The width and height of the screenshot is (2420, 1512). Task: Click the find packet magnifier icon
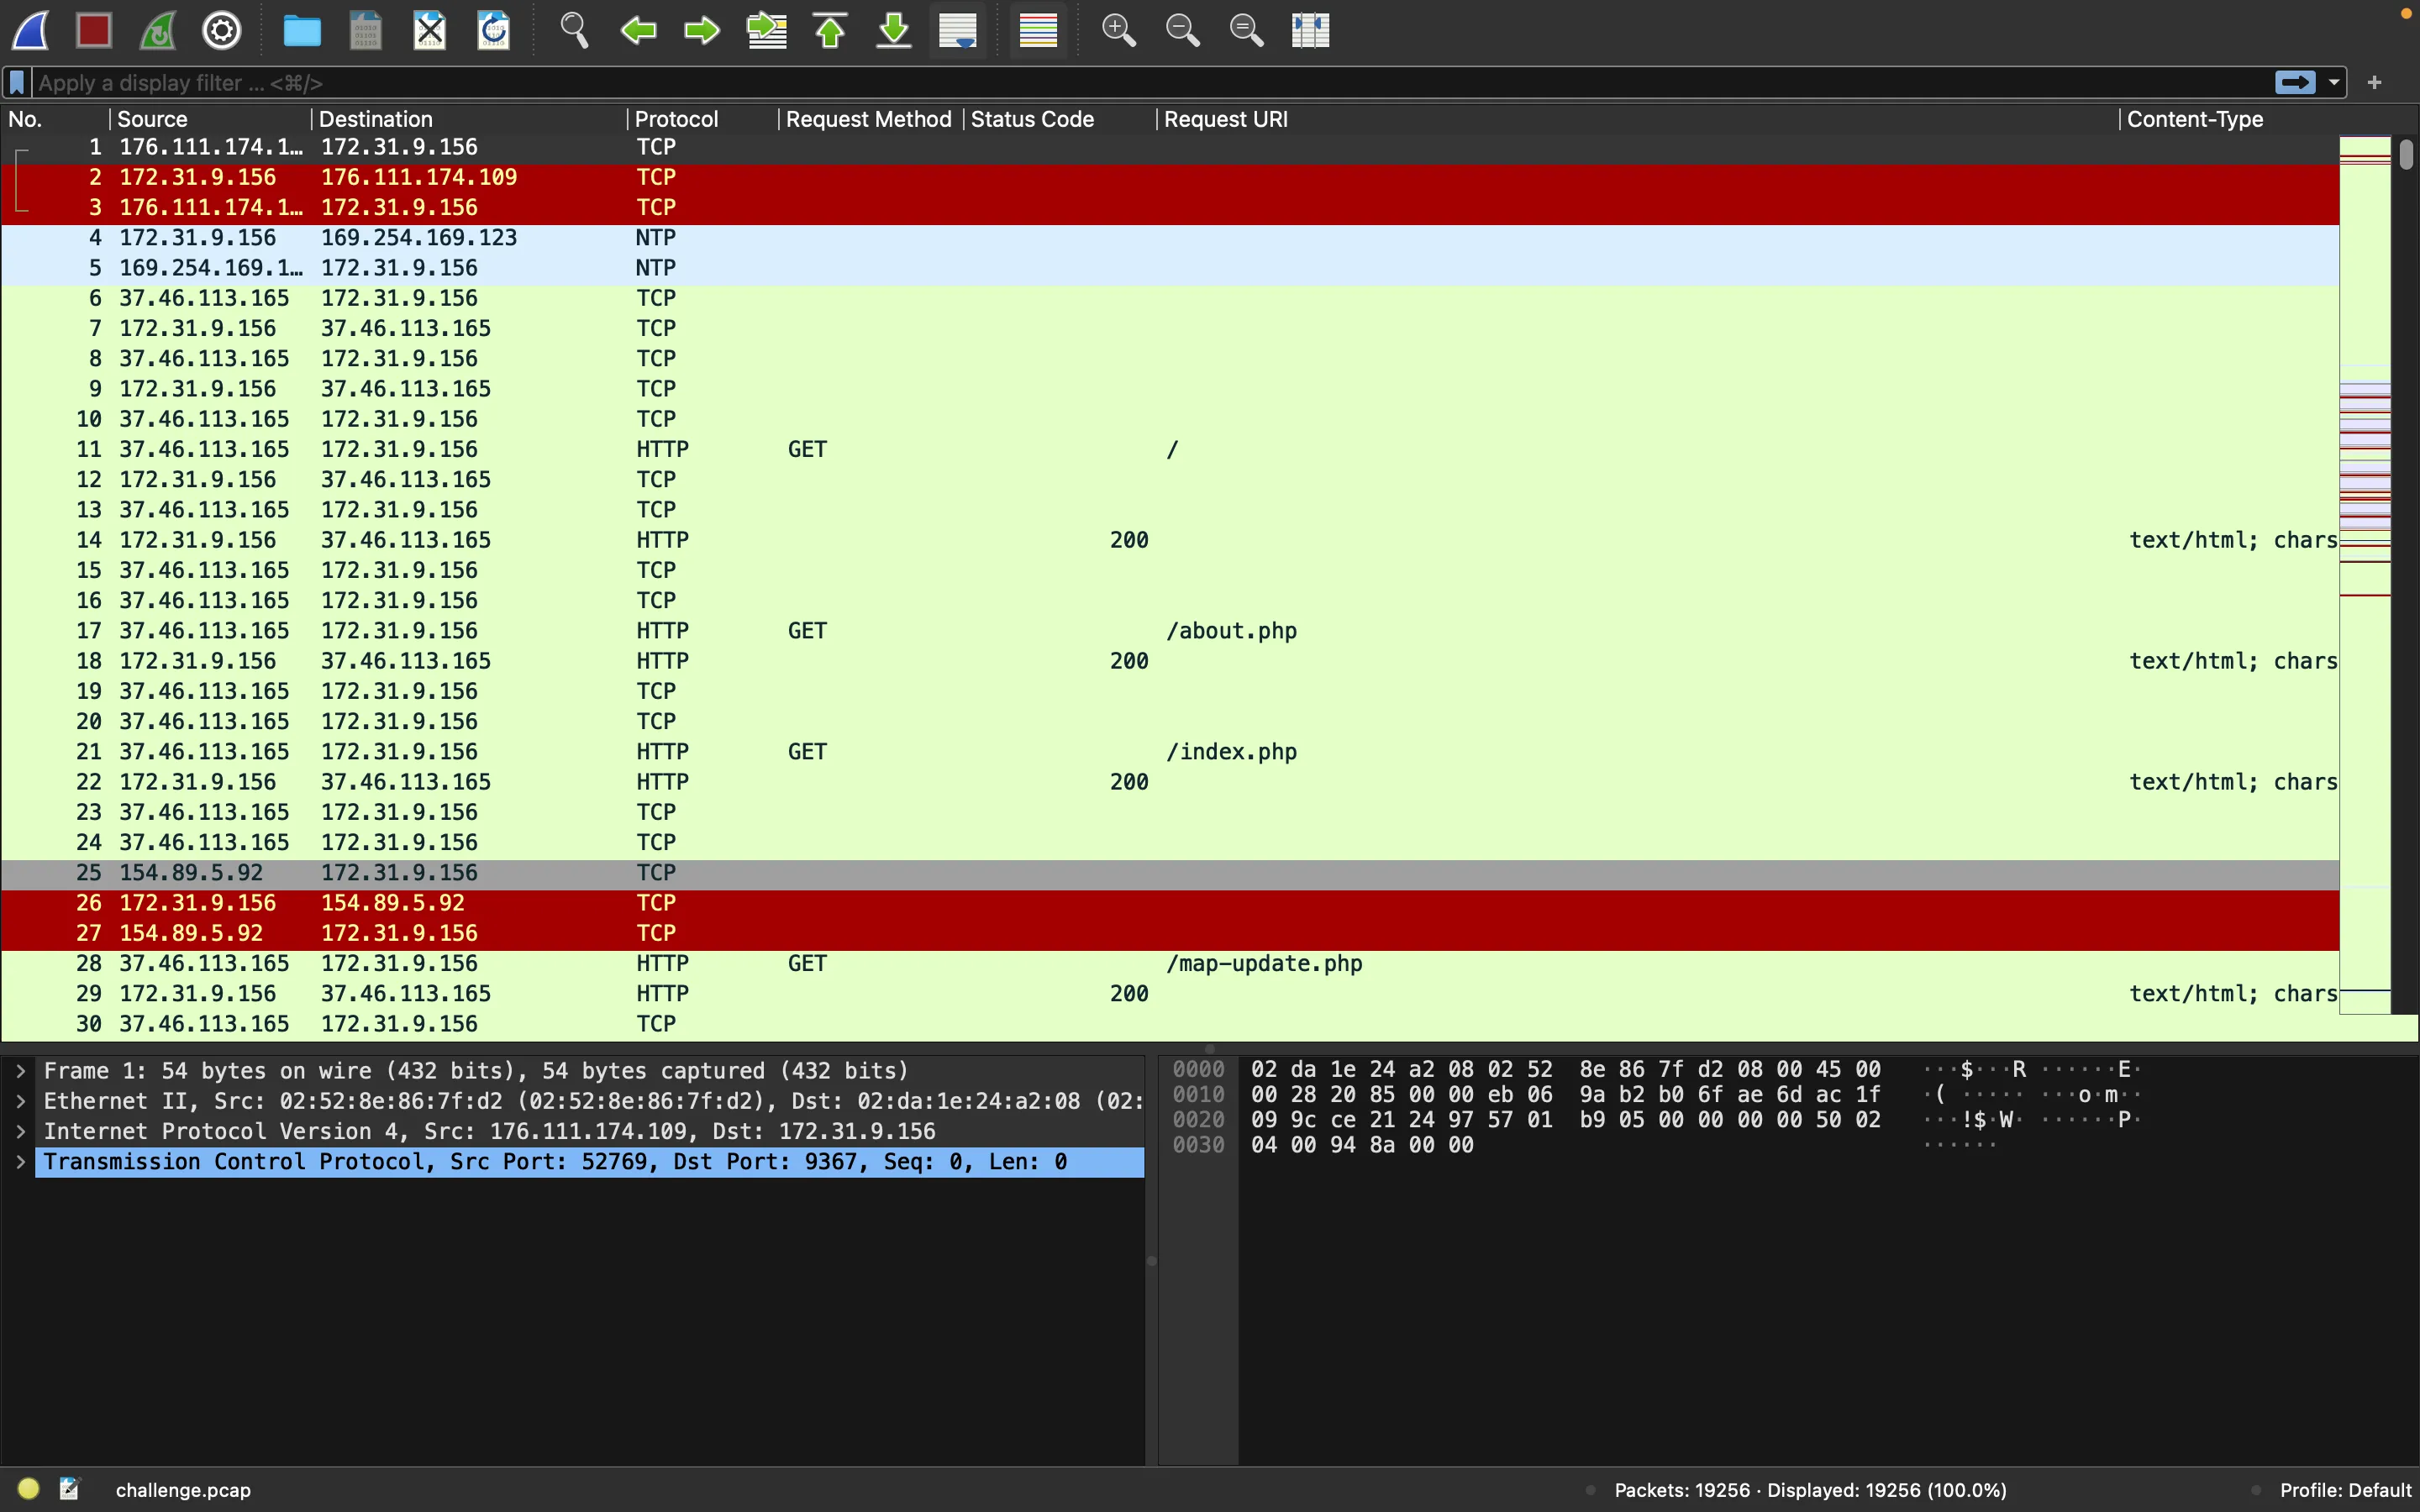click(x=574, y=30)
